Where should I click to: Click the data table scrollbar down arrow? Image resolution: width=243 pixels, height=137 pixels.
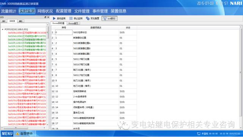241,128
